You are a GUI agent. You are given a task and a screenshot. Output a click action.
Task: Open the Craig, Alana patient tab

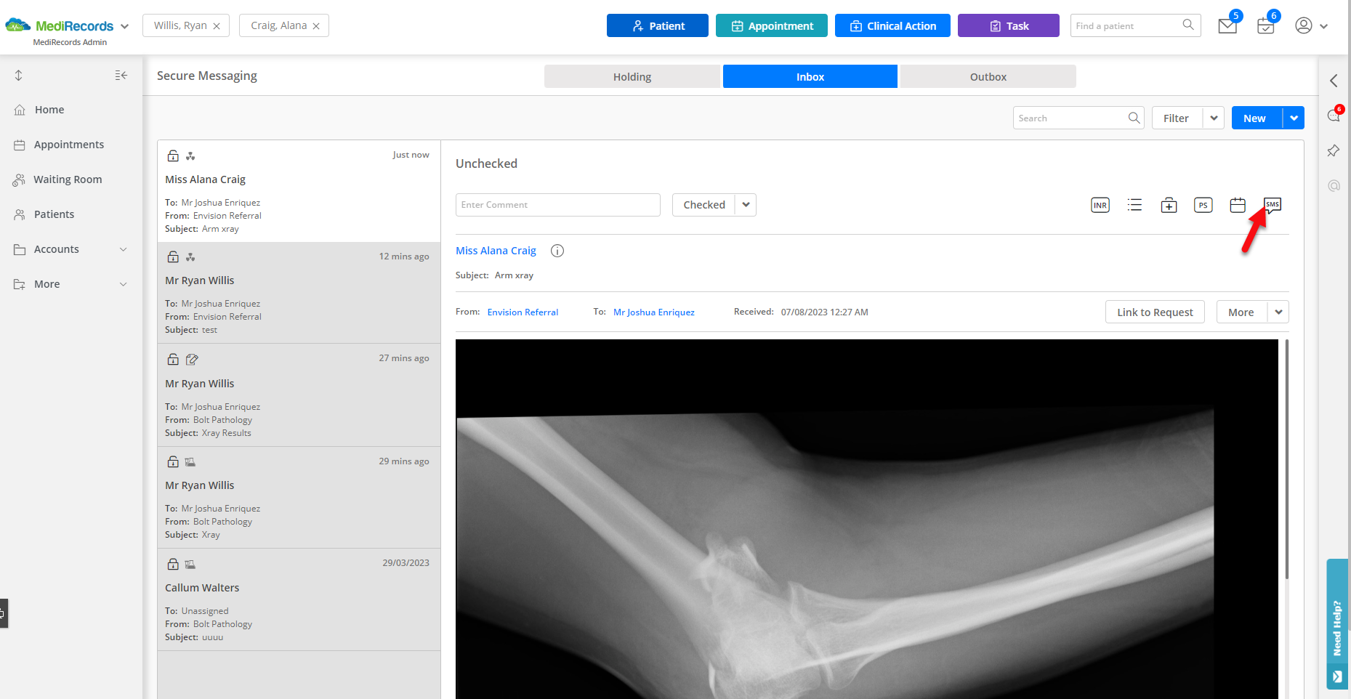tap(279, 25)
